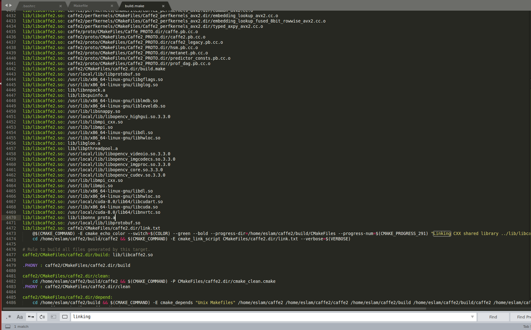Open the search history dropdown
The image size is (531, 330).
click(x=473, y=317)
